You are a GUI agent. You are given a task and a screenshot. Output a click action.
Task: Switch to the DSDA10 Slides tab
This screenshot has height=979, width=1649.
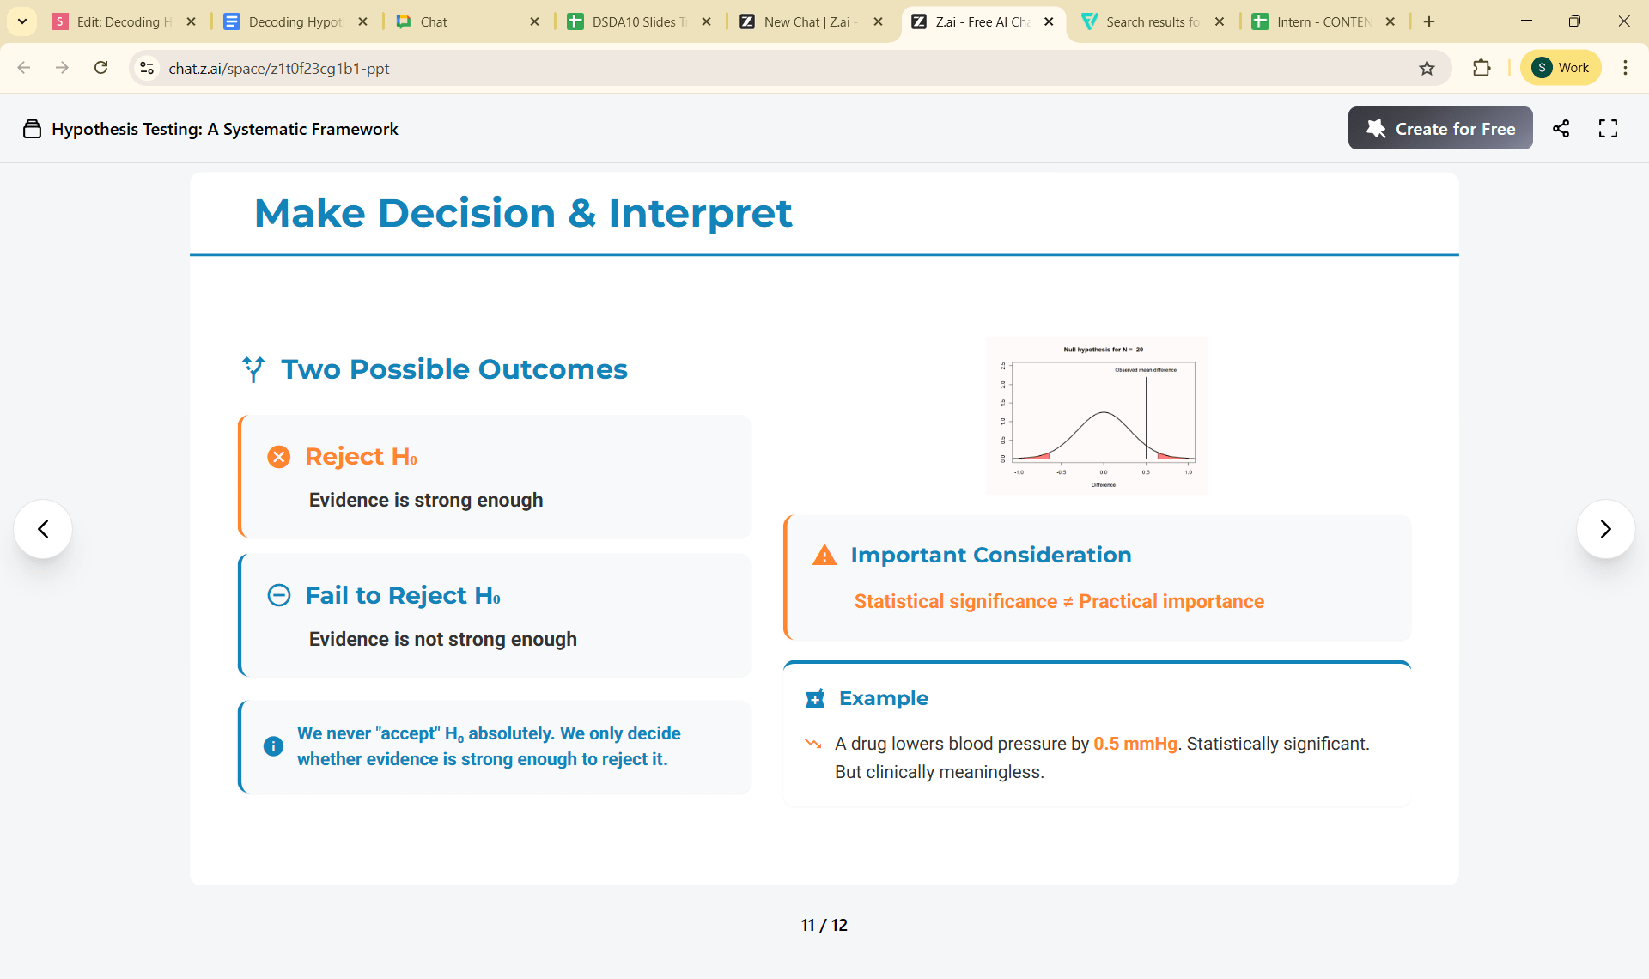pyautogui.click(x=639, y=21)
